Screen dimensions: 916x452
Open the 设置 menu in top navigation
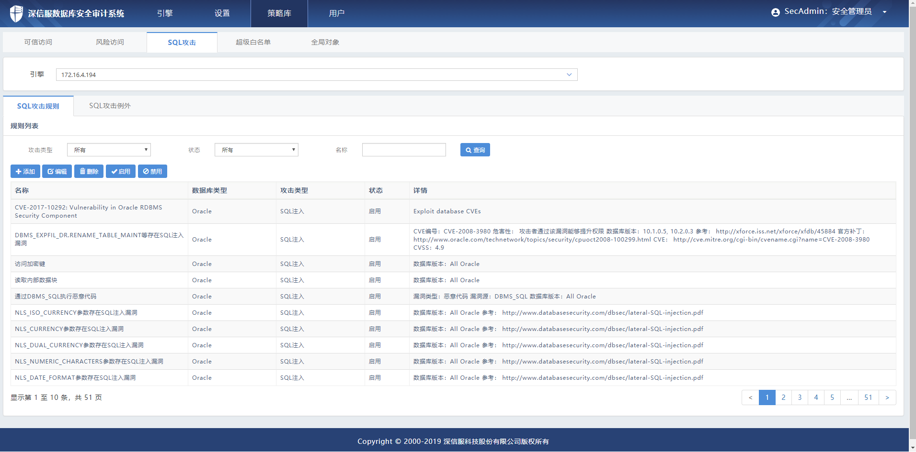[x=222, y=13]
